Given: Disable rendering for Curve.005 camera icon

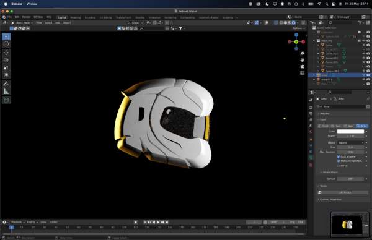Looking at the screenshot, I should tap(368, 62).
